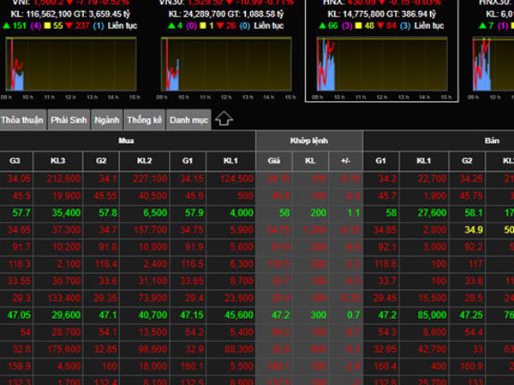Click the red down-arrow decliners icon for VN30
The height and width of the screenshot is (385, 514).
pyautogui.click(x=218, y=26)
